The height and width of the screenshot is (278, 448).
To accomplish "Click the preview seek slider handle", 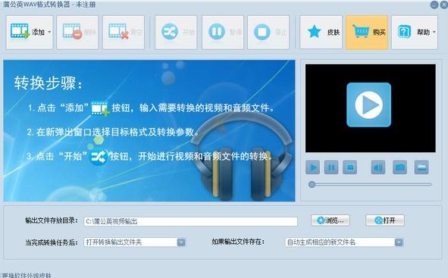I will pos(312,184).
